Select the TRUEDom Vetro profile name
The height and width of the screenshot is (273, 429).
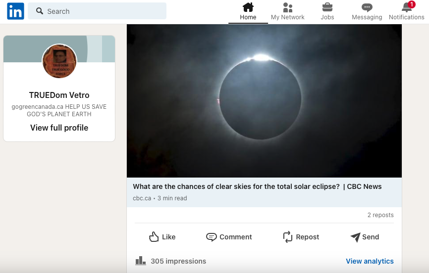(x=59, y=95)
